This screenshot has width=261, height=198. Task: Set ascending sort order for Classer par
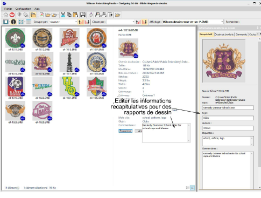click(x=138, y=22)
